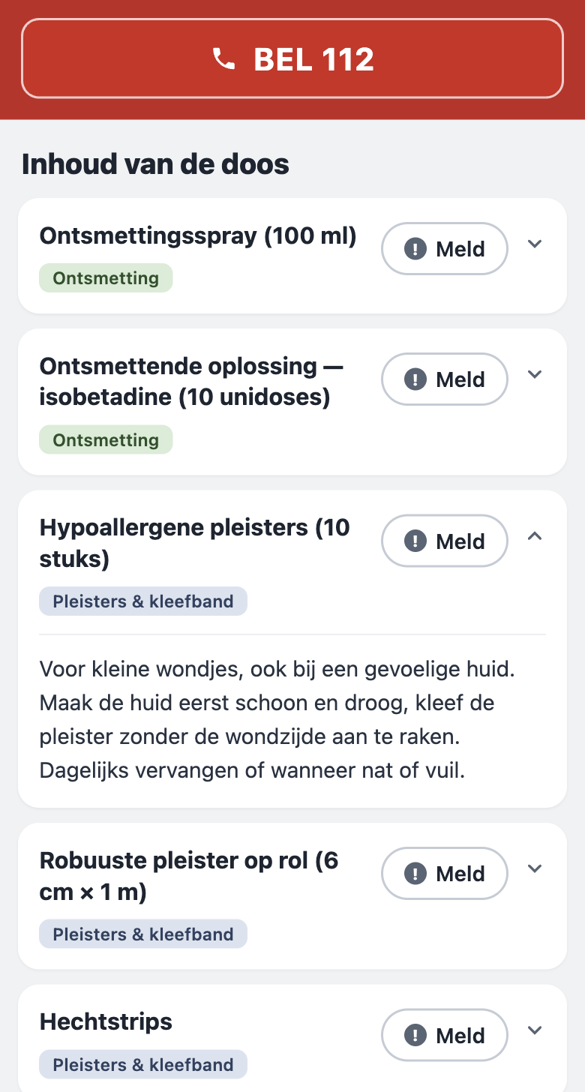Screen dimensions: 585x1092
Task: Click alert icon in Hechtstrips Meld button
Action: pos(415,1036)
